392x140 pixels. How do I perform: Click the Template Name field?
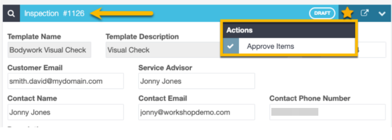(x=49, y=50)
